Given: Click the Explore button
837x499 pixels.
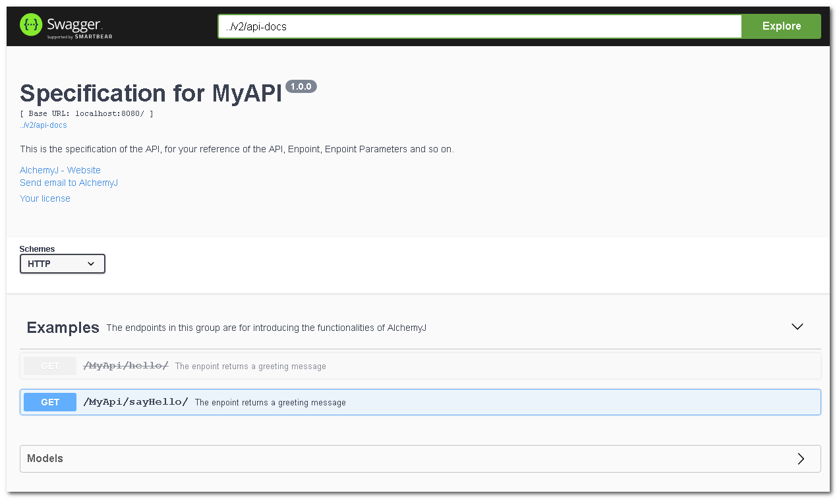Looking at the screenshot, I should coord(781,26).
